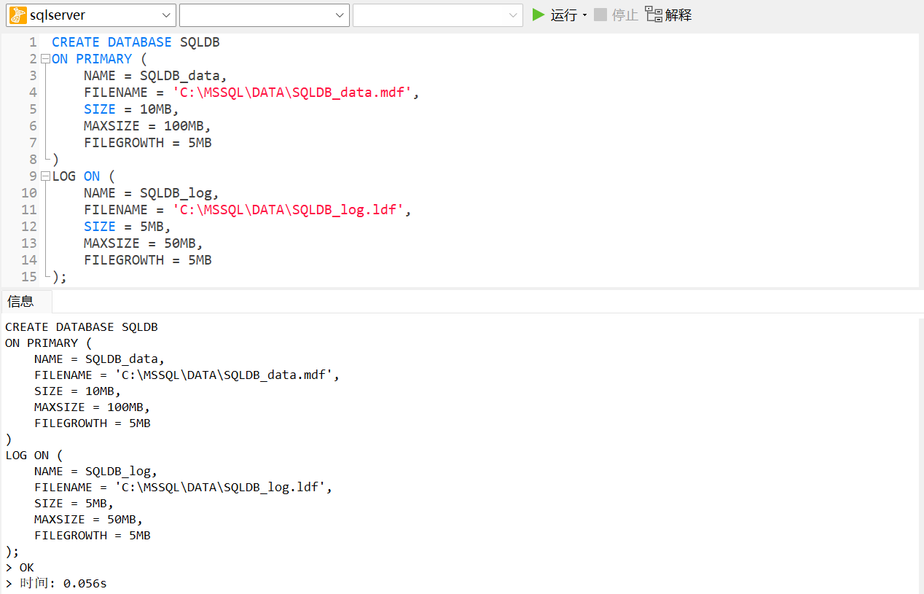Click the explain plan icon
This screenshot has height=594, width=924.
pyautogui.click(x=654, y=15)
